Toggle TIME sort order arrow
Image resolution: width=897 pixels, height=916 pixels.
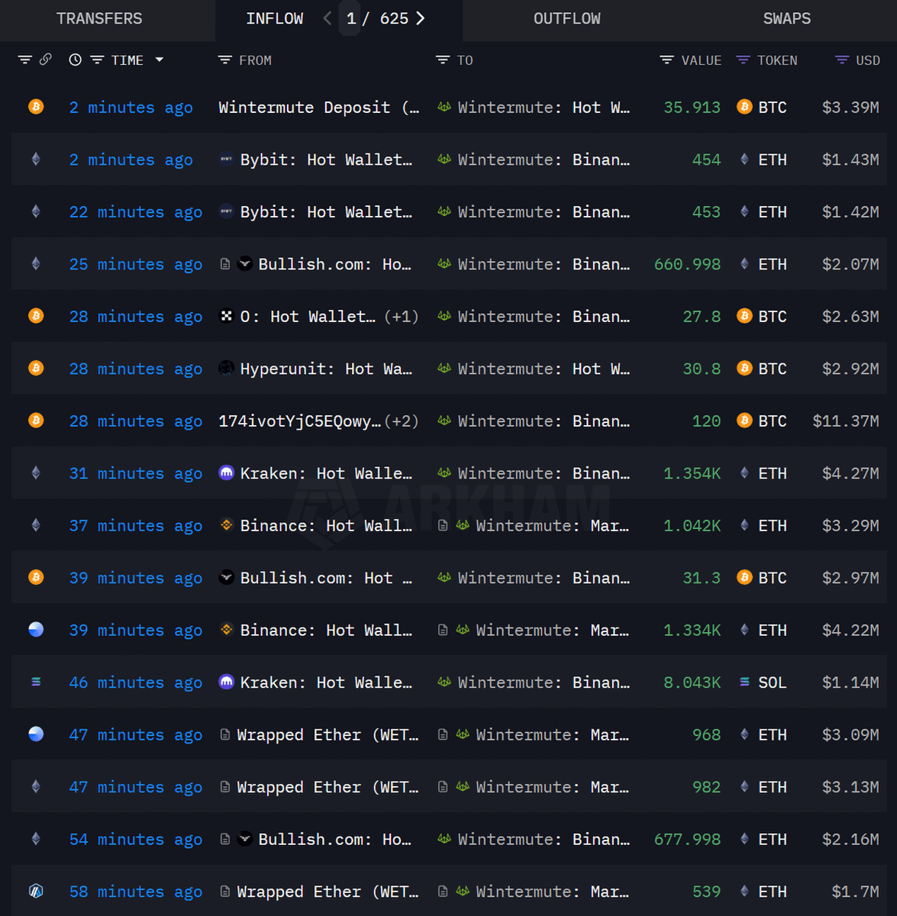click(159, 60)
